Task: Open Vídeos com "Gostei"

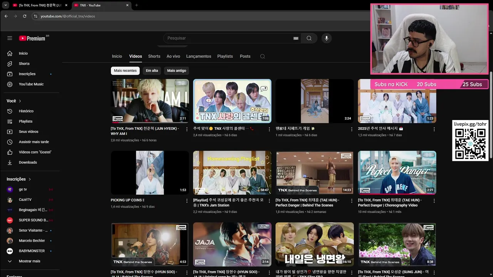Action: (32, 152)
